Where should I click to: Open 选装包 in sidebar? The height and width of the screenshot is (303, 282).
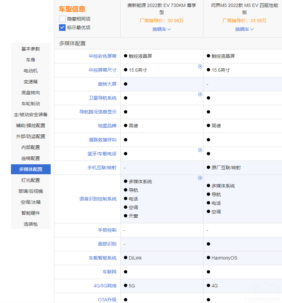tap(31, 224)
